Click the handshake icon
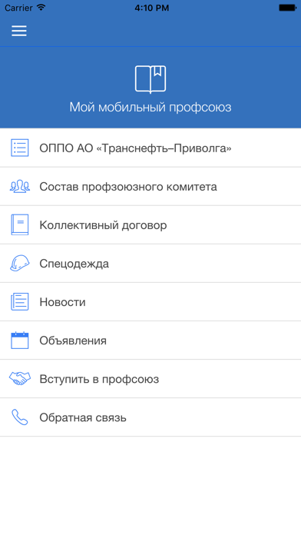This screenshot has width=301, height=535. (20, 378)
